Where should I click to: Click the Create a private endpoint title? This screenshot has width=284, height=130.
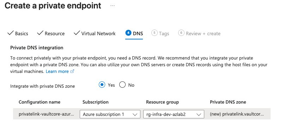pyautogui.click(x=53, y=6)
